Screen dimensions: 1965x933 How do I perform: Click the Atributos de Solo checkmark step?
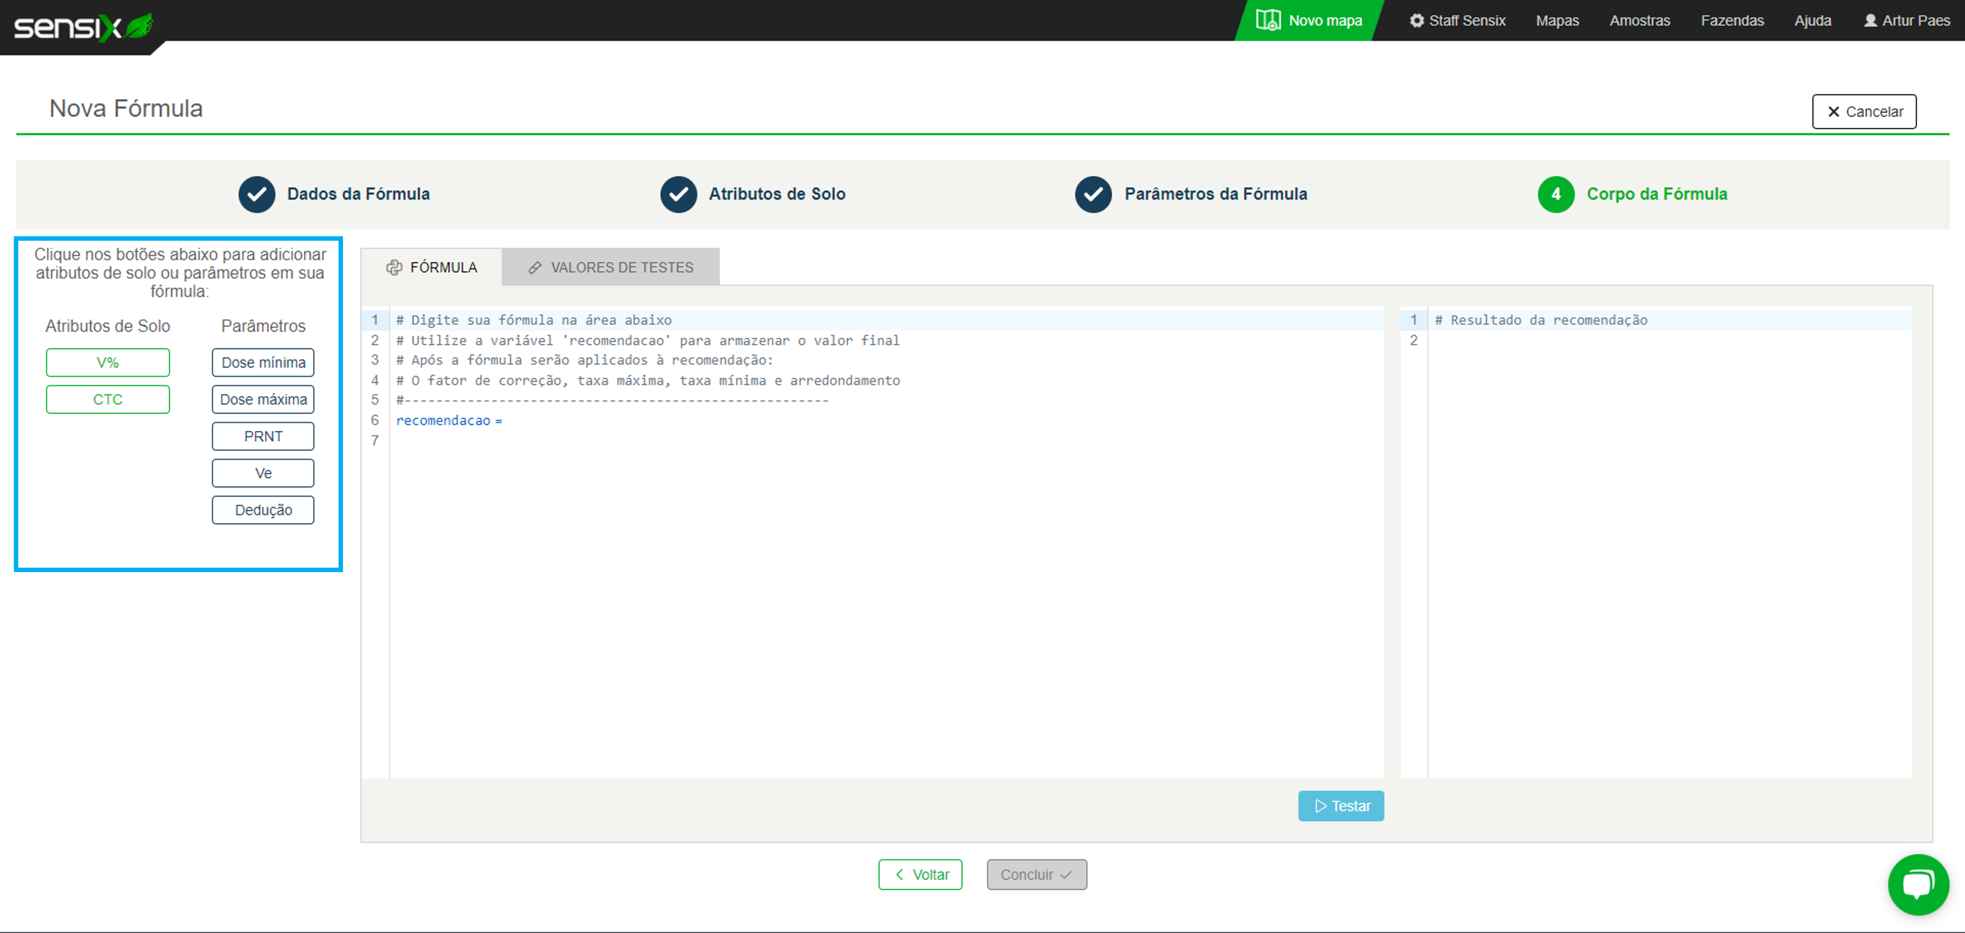click(678, 195)
